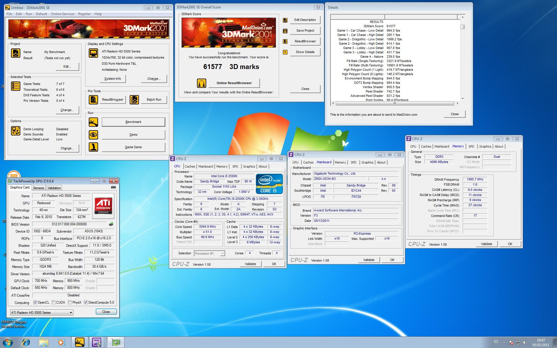Screen dimensions: 557x348
Task: Open Windows Explorer folder taskbar icon
Action: pos(44,342)
